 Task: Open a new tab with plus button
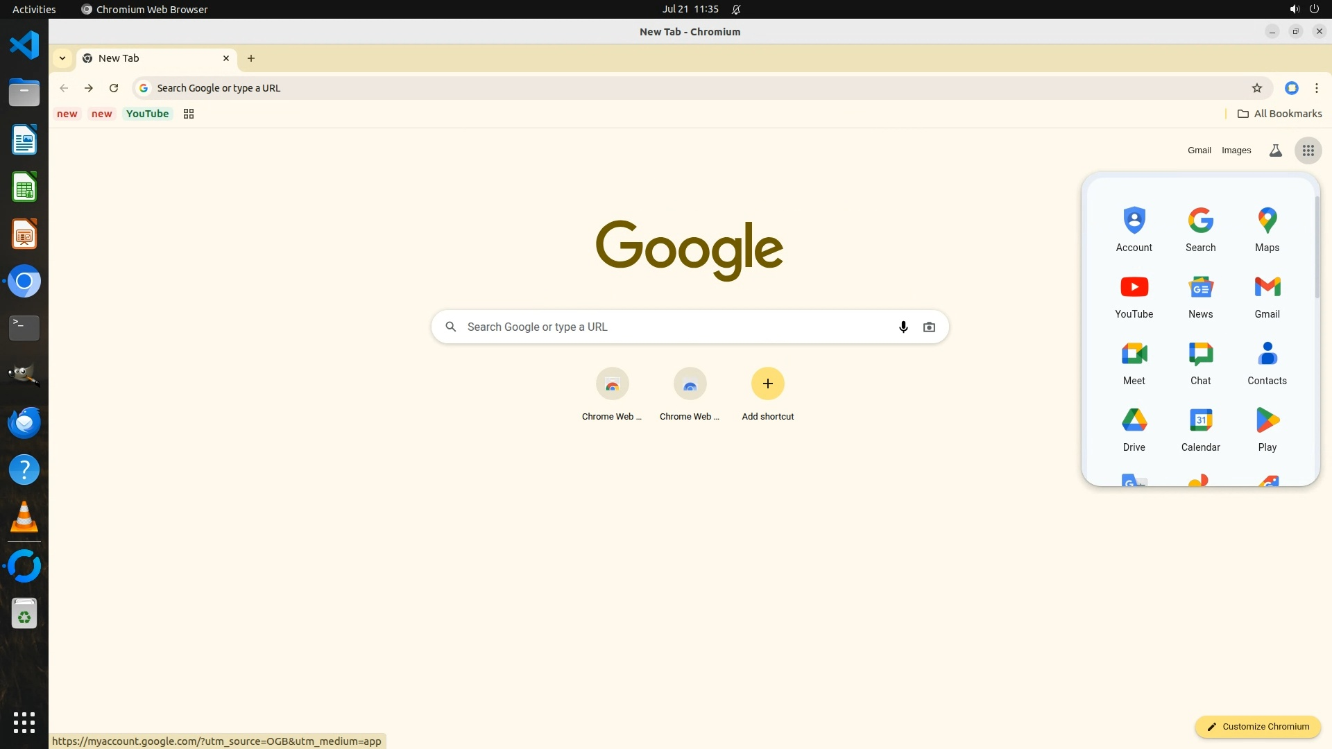(251, 58)
